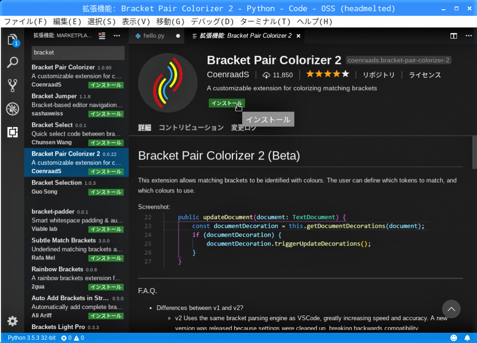
Task: Open the ターミナル(T) menu
Action: coord(265,21)
